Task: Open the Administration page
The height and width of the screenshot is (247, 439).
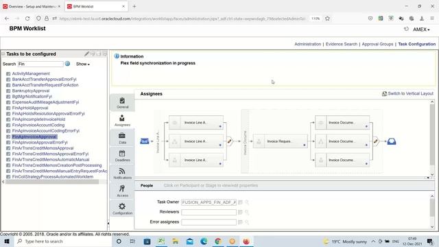Action: click(x=308, y=44)
